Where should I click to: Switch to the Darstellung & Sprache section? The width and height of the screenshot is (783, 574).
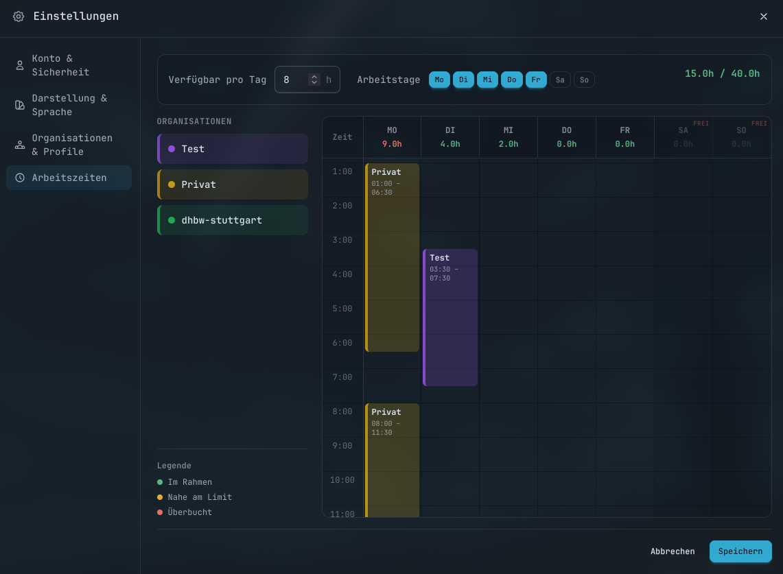tap(69, 106)
